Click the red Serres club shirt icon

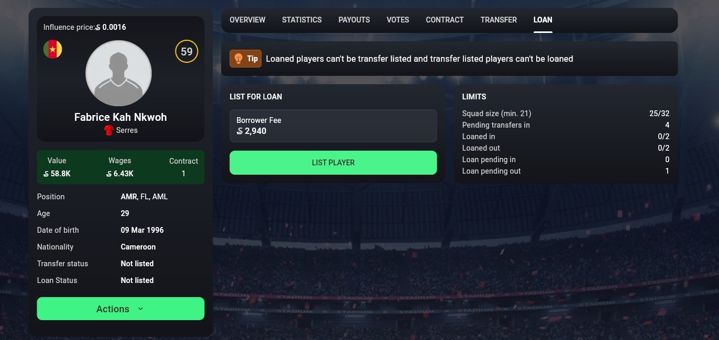point(109,130)
